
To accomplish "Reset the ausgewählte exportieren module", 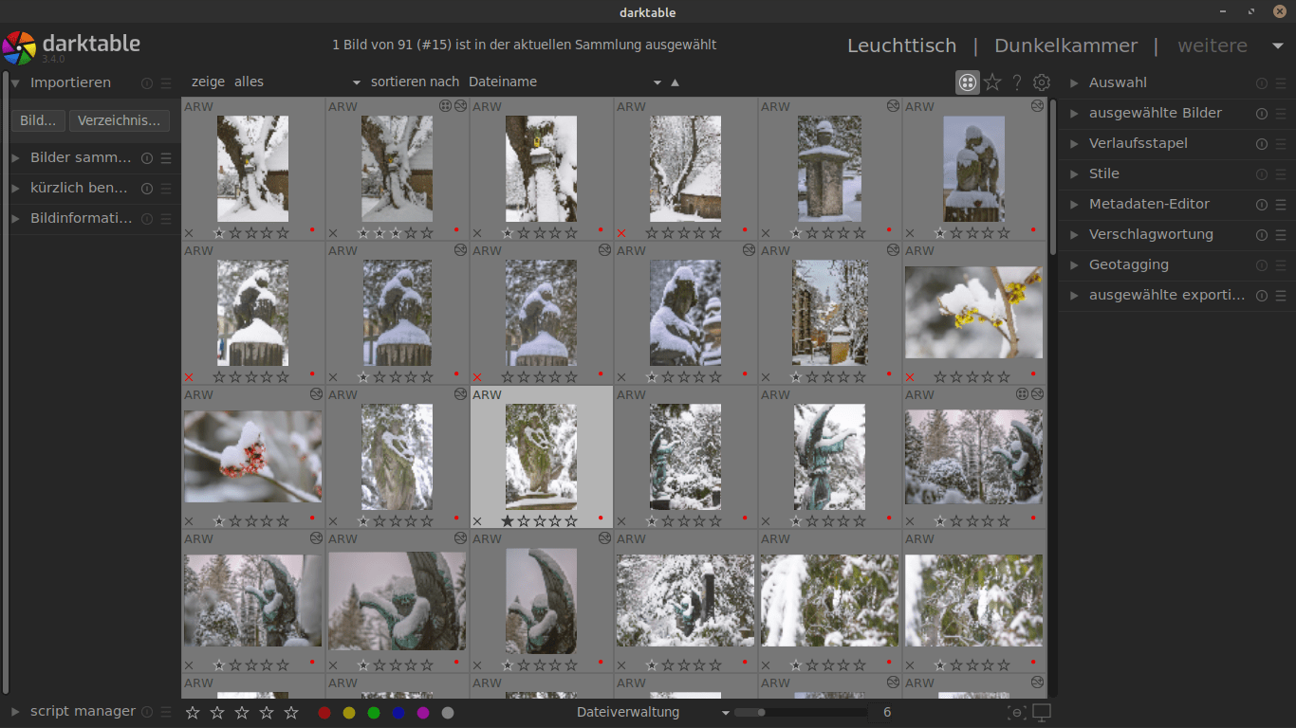I will (x=1262, y=296).
